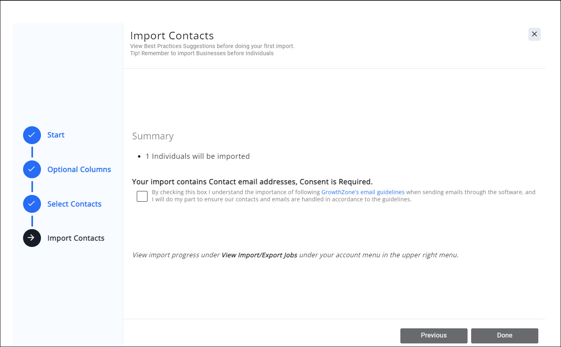Return to the Select Contacts step label

(x=74, y=204)
